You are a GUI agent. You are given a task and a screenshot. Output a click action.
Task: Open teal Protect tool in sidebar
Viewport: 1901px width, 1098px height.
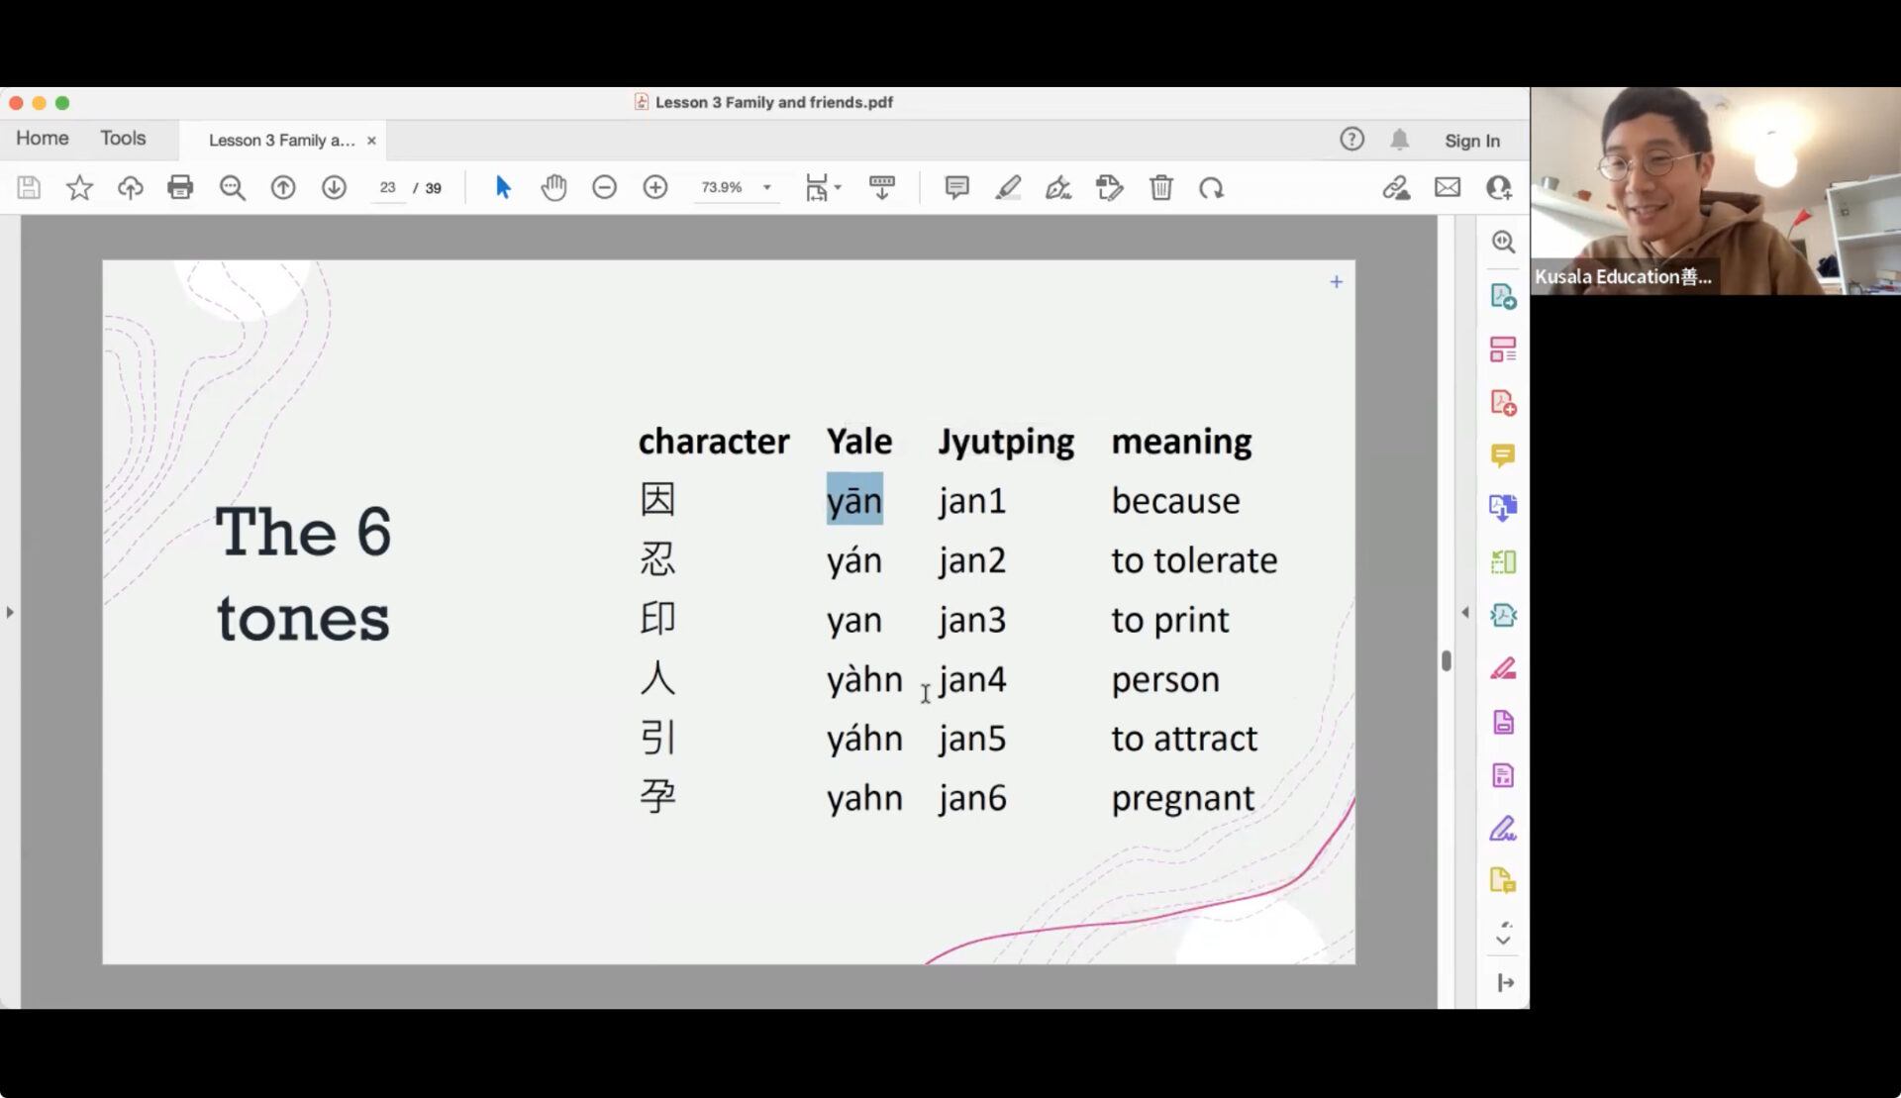click(x=1503, y=615)
